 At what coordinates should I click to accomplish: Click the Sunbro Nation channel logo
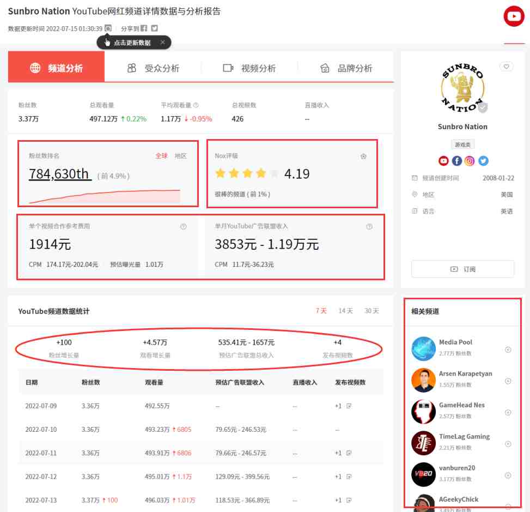click(x=462, y=88)
